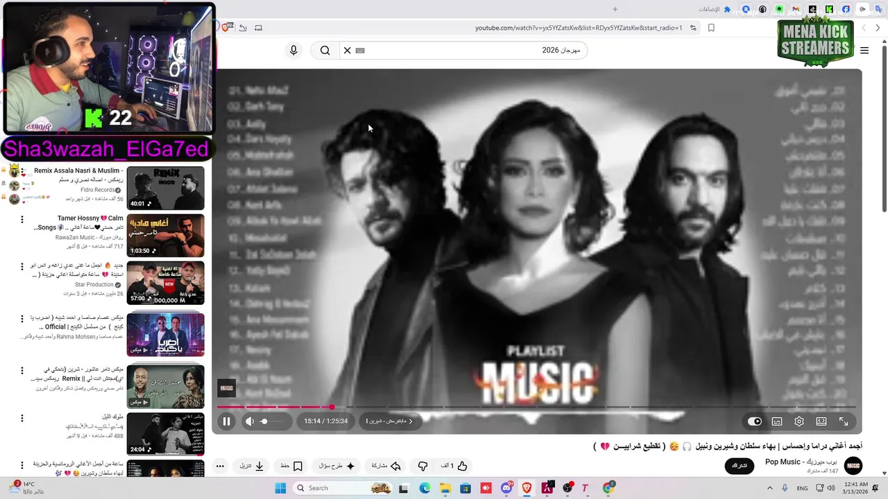
Task: Play Remix Assala Nasri & Muslim thumbnail
Action: point(165,188)
